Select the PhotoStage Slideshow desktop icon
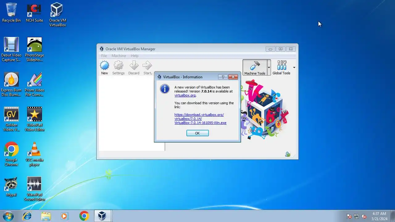 [34, 50]
